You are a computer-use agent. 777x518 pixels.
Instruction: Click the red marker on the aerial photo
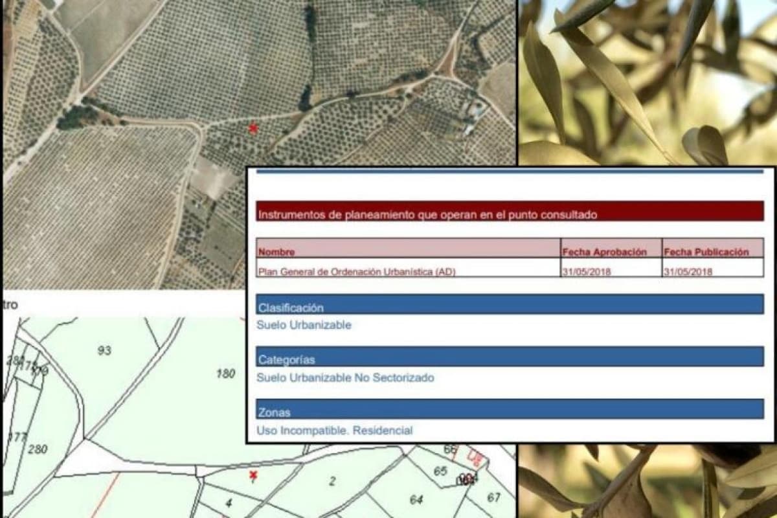point(253,128)
